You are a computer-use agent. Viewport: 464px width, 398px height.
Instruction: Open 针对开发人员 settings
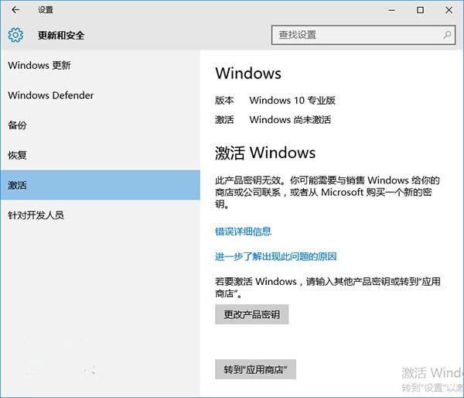click(100, 214)
